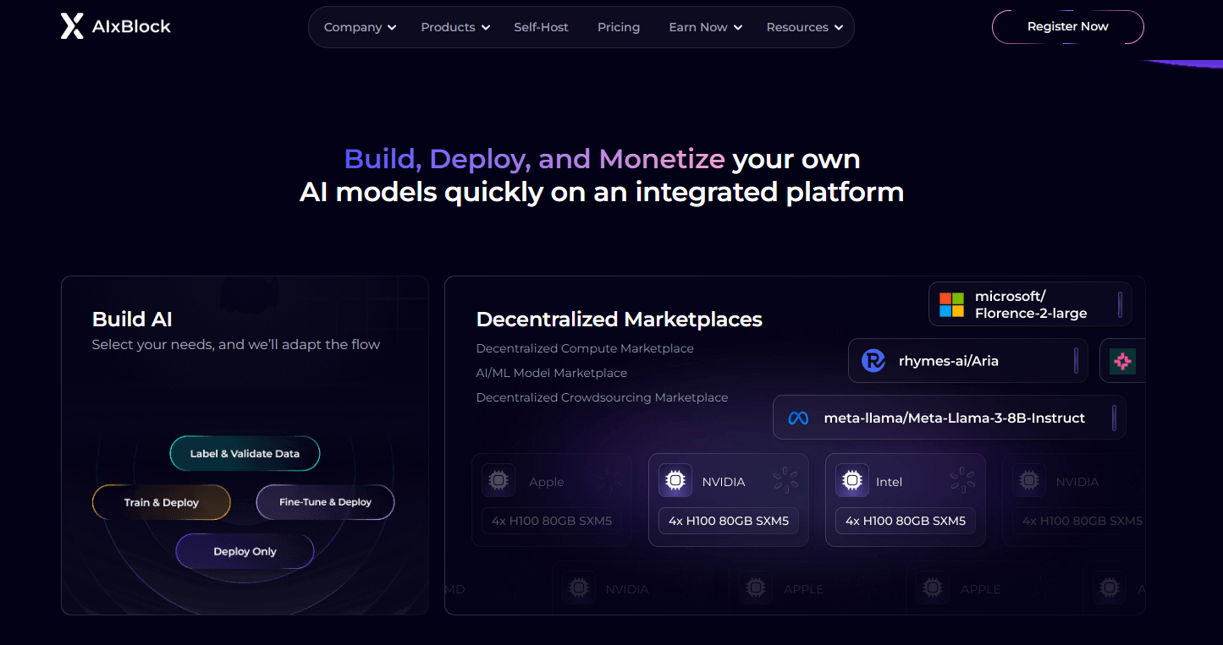
Task: Click the Decentralized Compute Marketplace text
Action: [x=585, y=348]
